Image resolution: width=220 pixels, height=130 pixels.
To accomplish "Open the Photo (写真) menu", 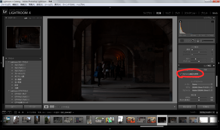I will [x=32, y=5].
